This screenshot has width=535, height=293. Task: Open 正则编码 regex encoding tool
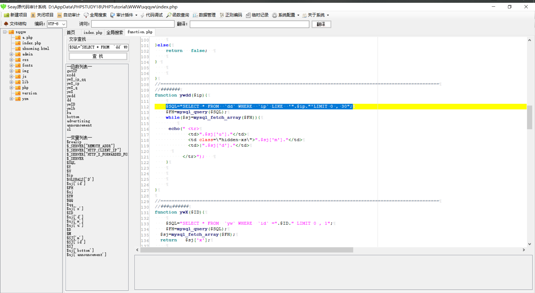[x=231, y=15]
